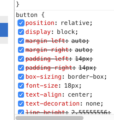Screen dimensions: 114x120
Task: Edit the block display value
Action: click(66, 32)
